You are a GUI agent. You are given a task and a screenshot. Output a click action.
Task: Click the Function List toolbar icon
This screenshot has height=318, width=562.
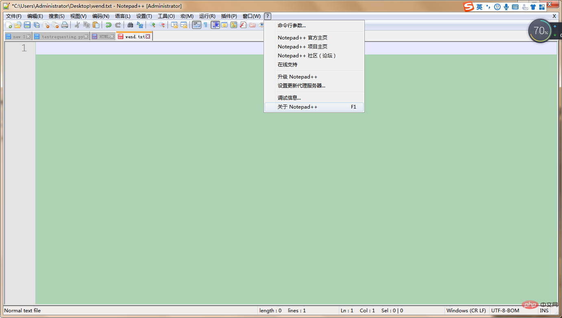(x=243, y=25)
